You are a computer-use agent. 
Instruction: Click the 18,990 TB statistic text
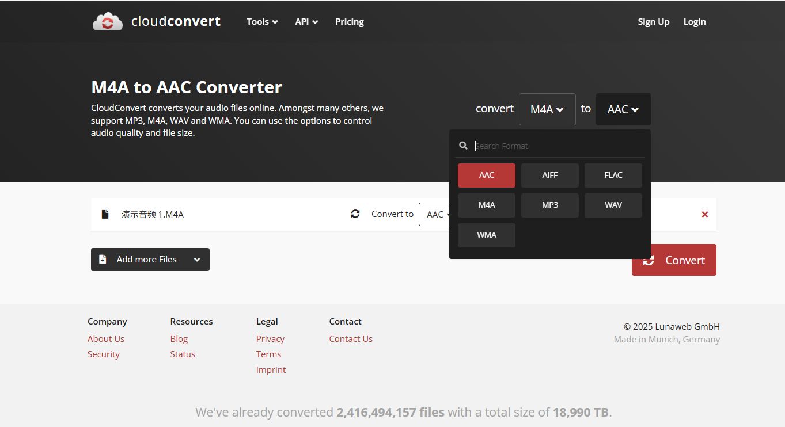tap(581, 412)
